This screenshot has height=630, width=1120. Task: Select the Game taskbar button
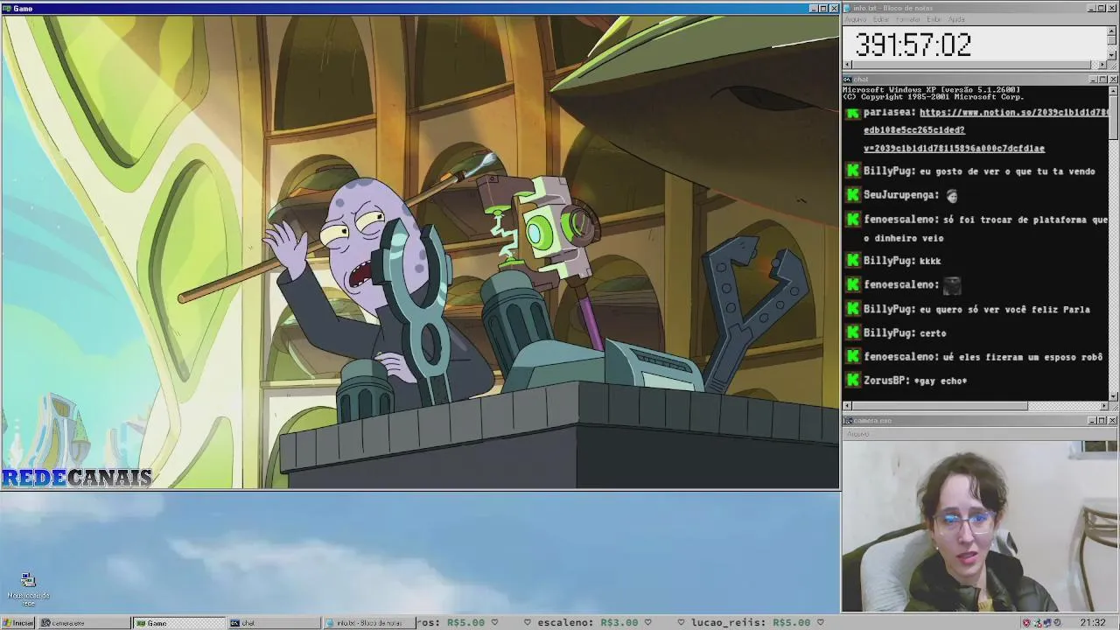pyautogui.click(x=178, y=623)
